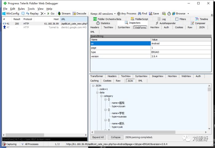The width and height of the screenshot is (215, 148).
Task: Collapse the JSON root node
Action: (93, 86)
